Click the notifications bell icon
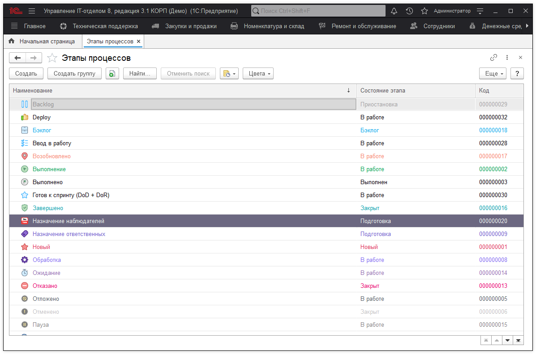536x354 pixels. point(394,11)
